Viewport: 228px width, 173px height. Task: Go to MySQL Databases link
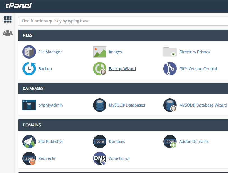[x=127, y=105]
